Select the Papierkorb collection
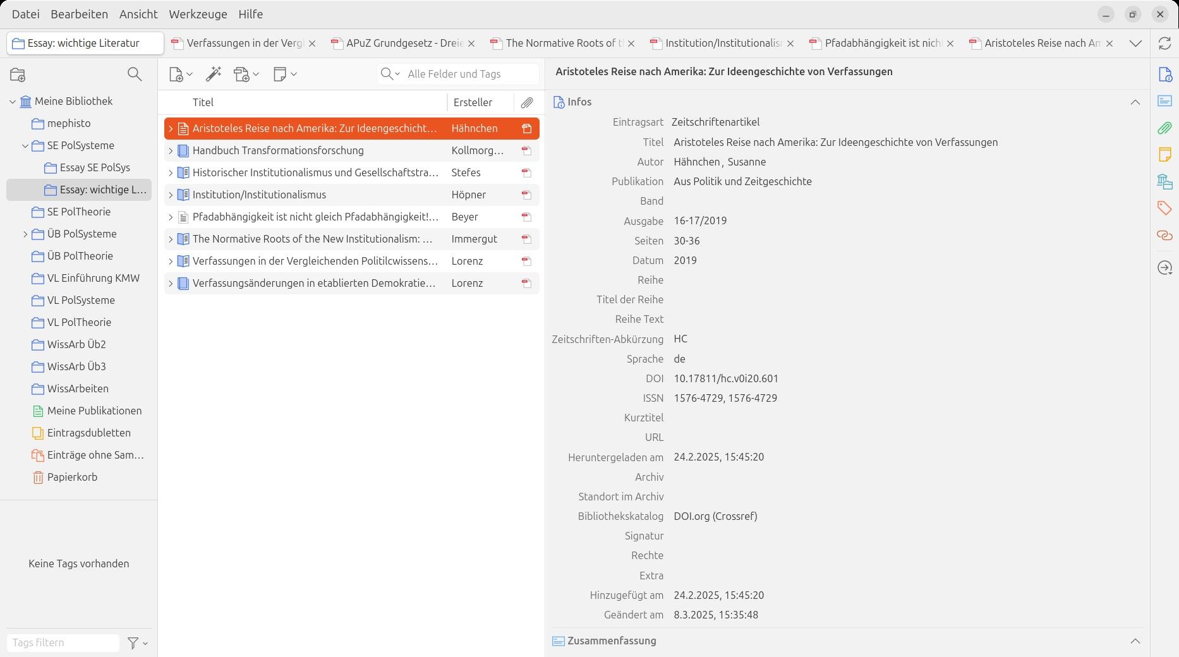 point(72,477)
